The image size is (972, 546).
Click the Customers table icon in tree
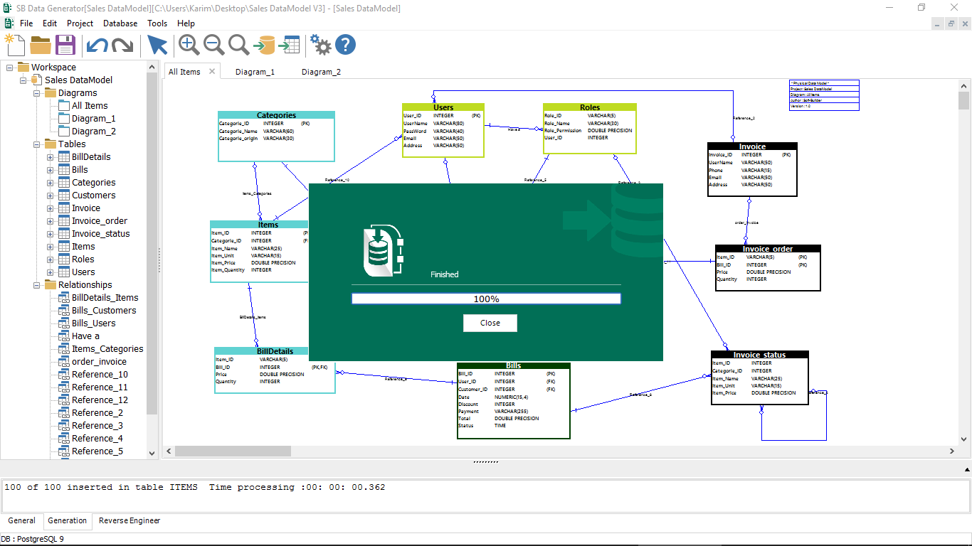pyautogui.click(x=63, y=195)
